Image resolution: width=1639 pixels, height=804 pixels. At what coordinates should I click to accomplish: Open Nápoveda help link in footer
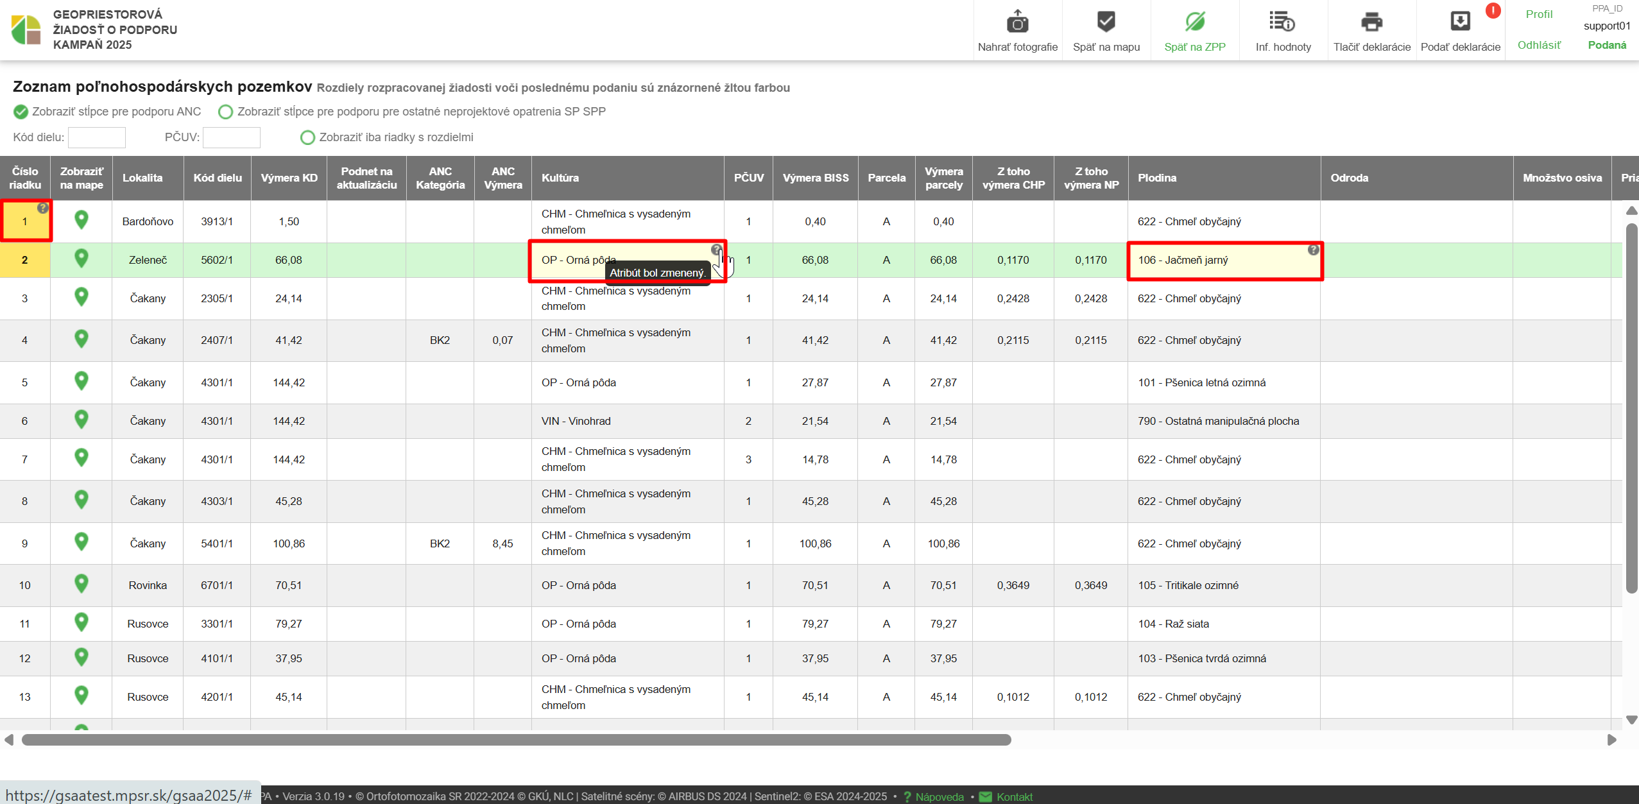point(939,796)
